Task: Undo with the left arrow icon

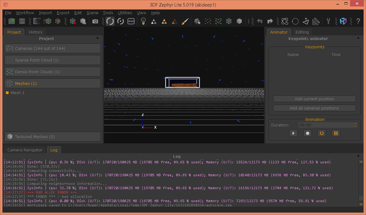Action: pyautogui.click(x=260, y=21)
